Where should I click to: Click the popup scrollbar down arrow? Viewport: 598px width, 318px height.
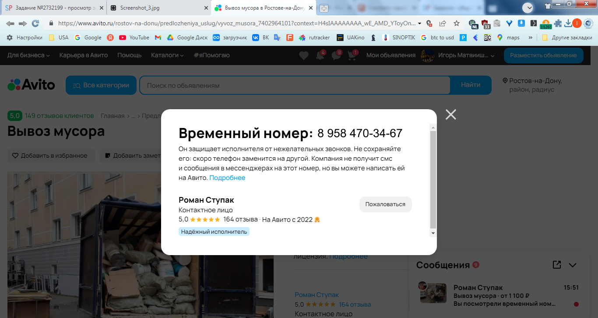[x=433, y=233]
